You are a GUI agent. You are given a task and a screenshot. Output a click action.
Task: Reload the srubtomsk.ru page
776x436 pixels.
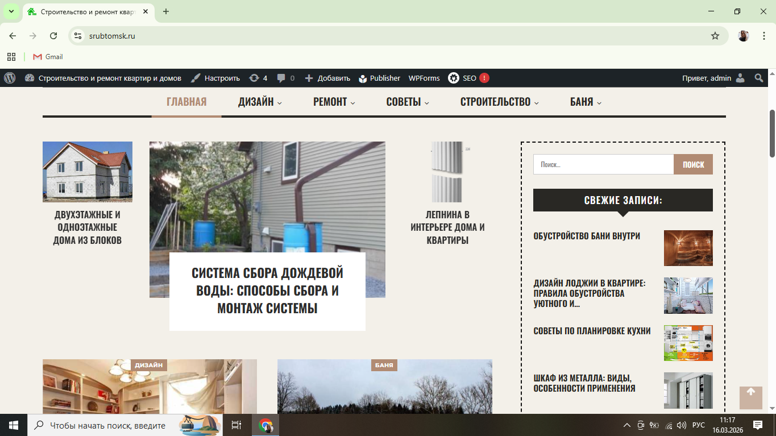53,36
